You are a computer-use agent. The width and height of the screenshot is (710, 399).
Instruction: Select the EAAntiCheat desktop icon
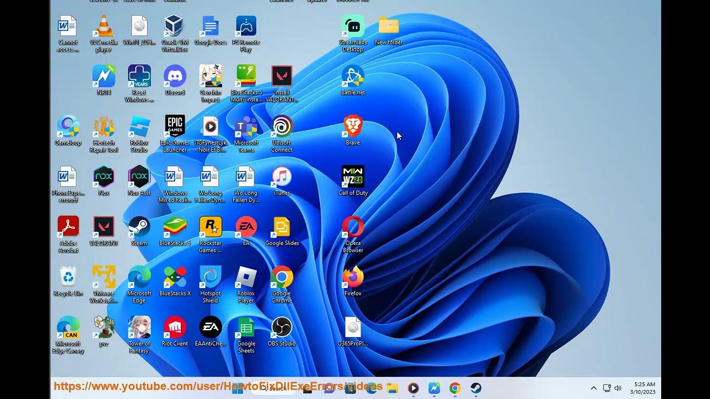click(210, 332)
